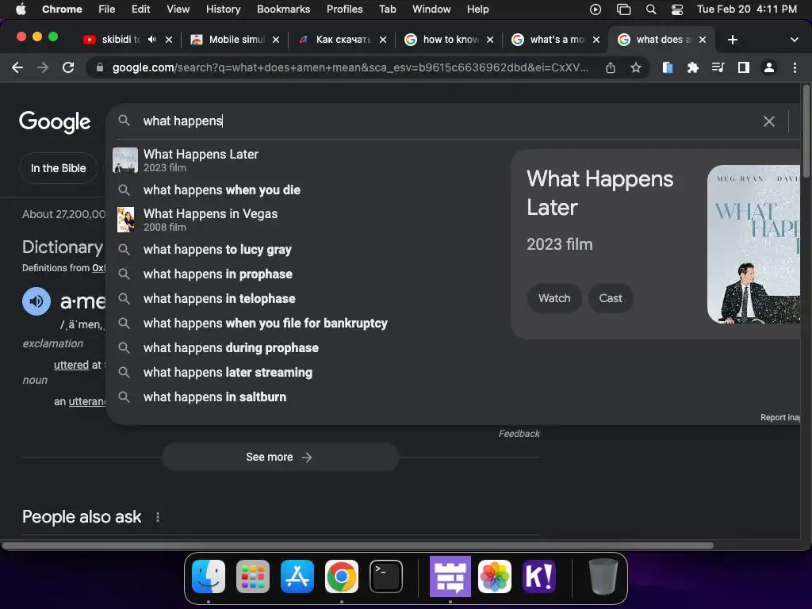Viewport: 812px width, 609px height.
Task: Open the Chrome profile avatar
Action: 769,67
